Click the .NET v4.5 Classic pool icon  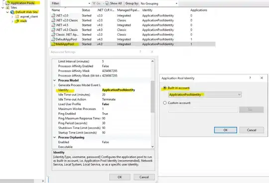tap(53, 30)
